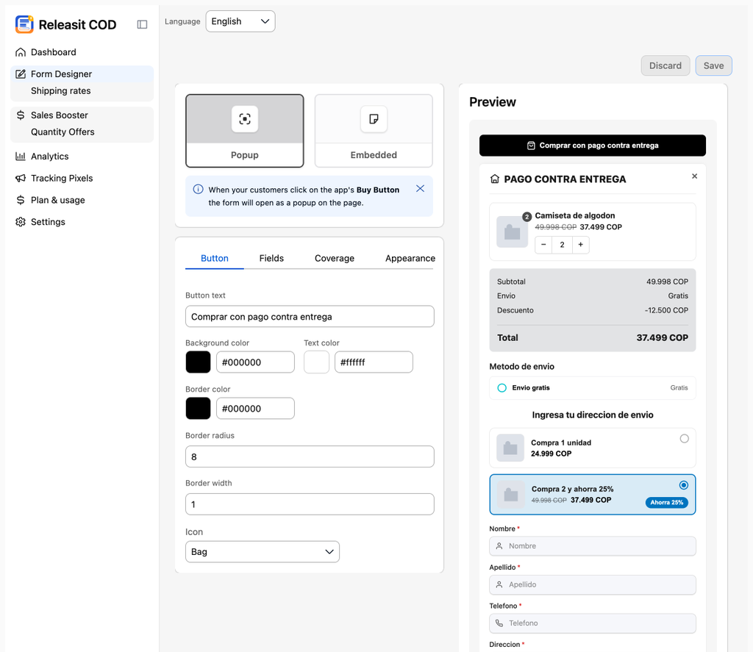
Task: Open the Background color black swatch
Action: click(x=199, y=362)
